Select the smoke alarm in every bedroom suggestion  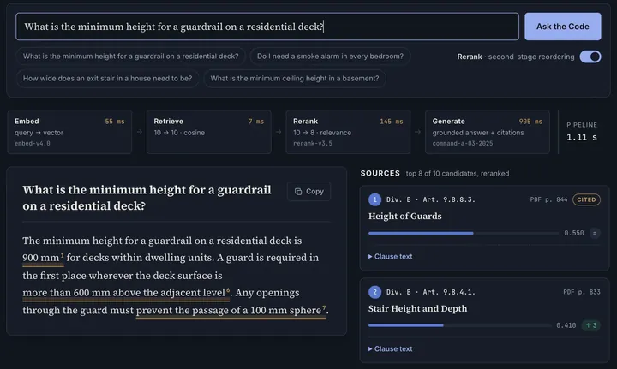click(x=330, y=57)
